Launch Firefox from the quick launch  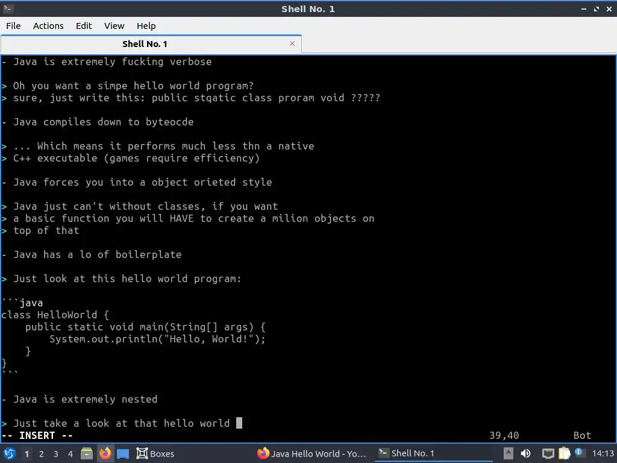pyautogui.click(x=105, y=453)
